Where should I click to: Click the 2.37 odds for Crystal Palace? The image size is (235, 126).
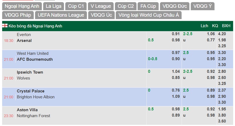coord(222,90)
